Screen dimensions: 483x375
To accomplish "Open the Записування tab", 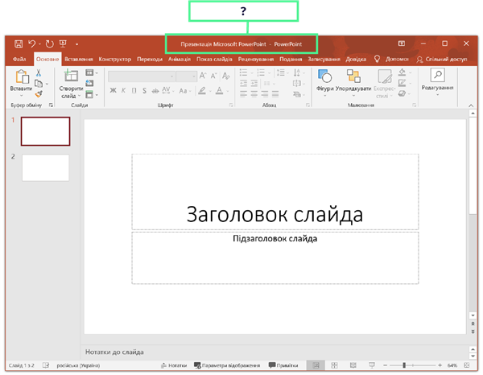I will [x=324, y=59].
